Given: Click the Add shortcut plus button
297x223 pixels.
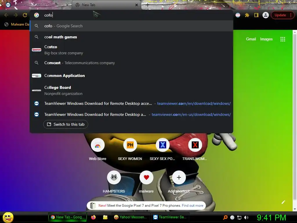Looking at the screenshot, I should click(179, 177).
